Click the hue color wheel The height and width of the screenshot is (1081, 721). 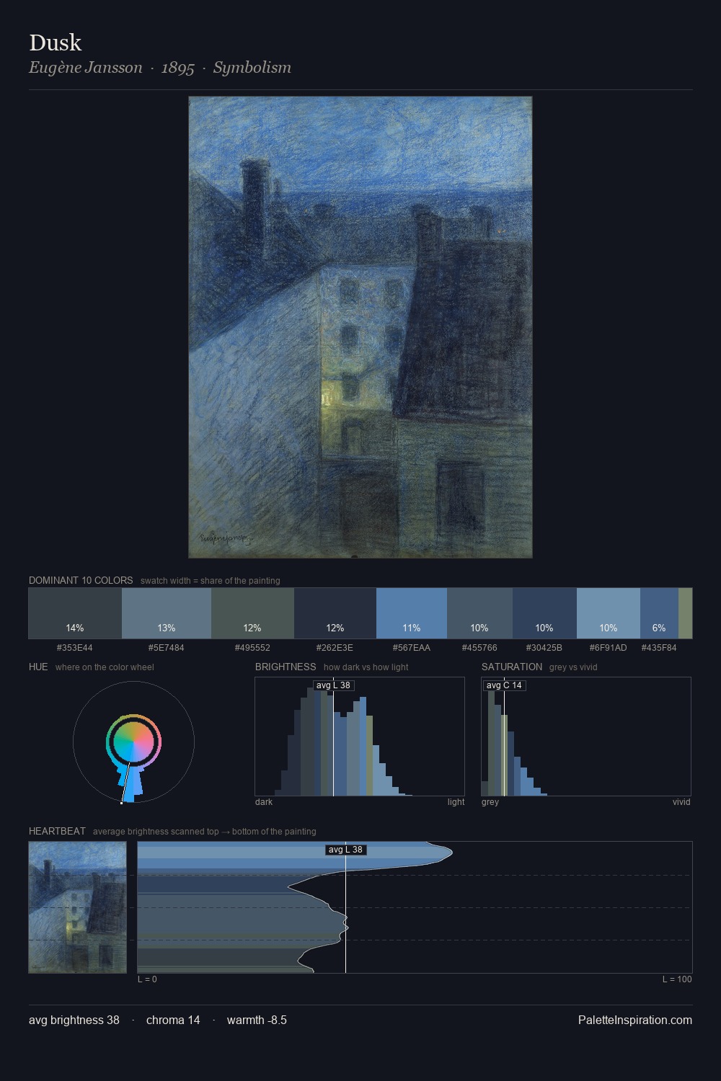tap(133, 742)
